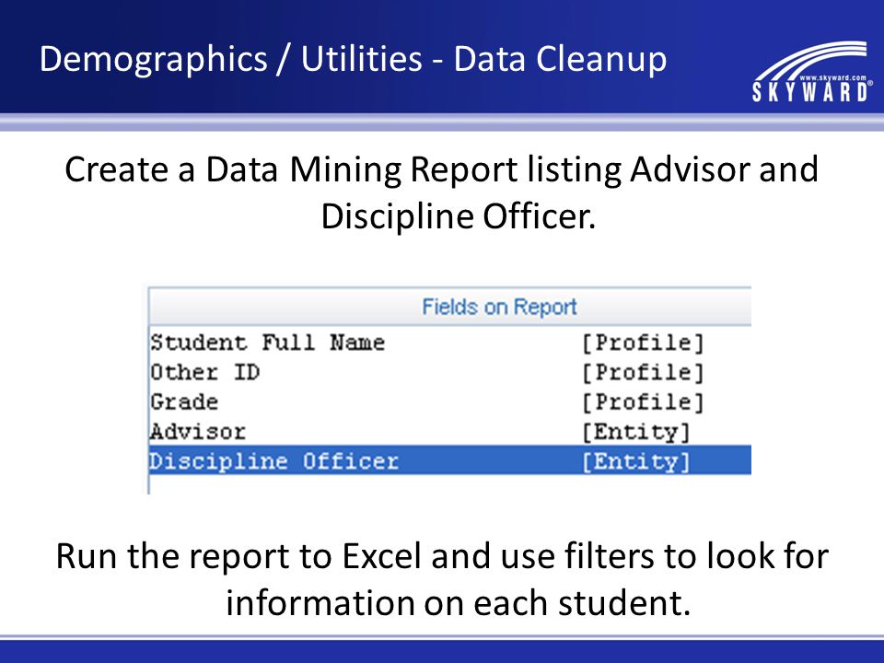
Task: Click empty area below Discipline Officer row
Action: click(450, 485)
